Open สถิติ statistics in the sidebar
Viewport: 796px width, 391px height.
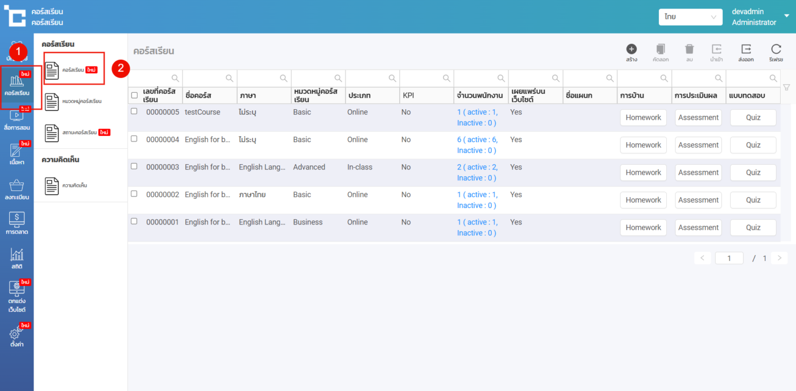click(17, 258)
